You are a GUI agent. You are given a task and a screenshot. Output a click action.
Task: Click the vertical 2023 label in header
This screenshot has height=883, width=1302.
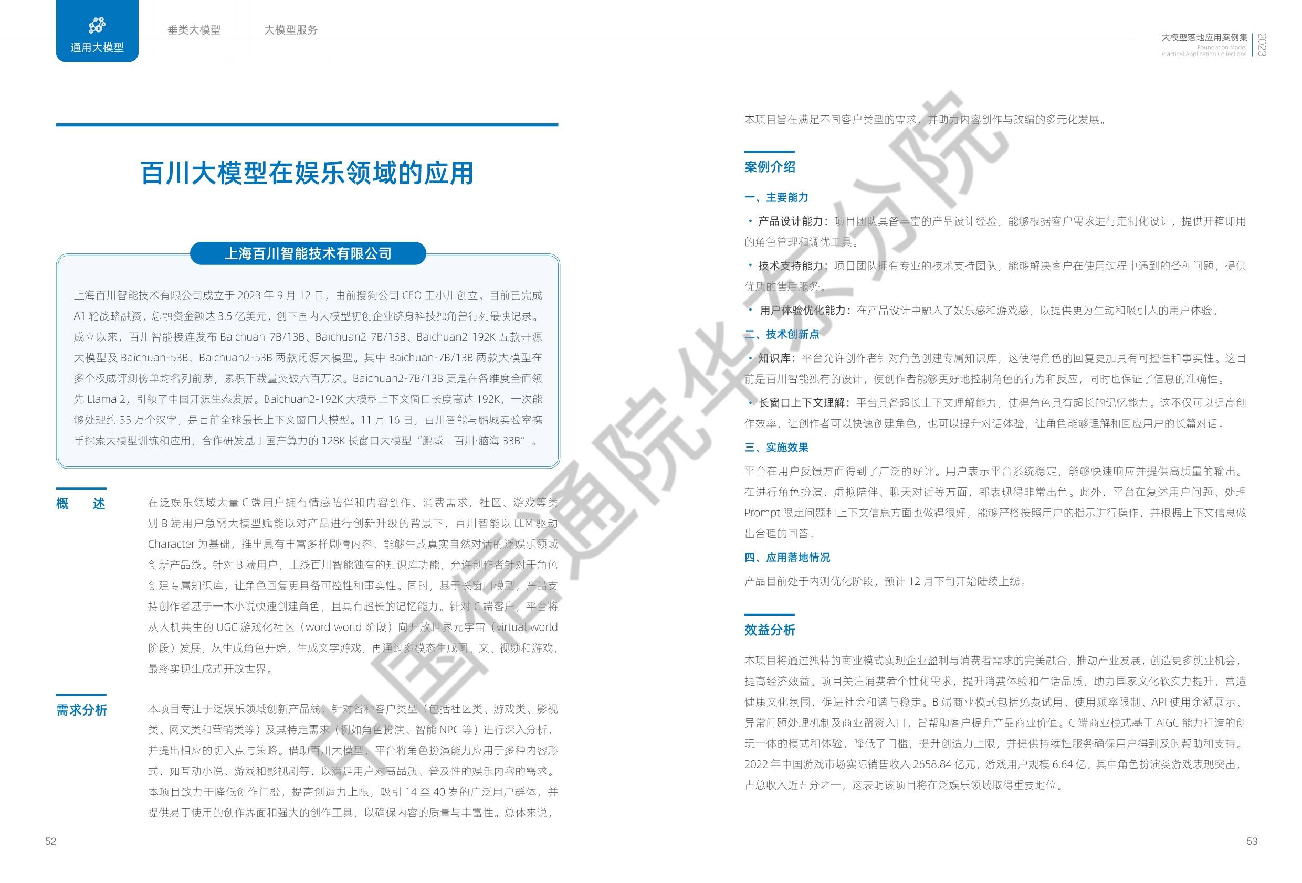pos(1261,45)
